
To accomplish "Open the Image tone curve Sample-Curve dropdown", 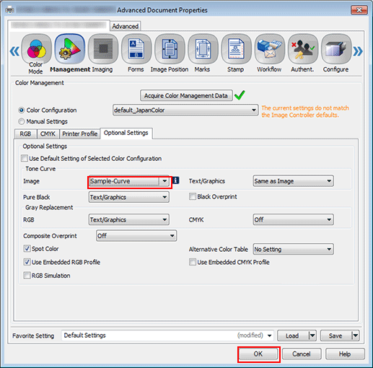I will [129, 181].
